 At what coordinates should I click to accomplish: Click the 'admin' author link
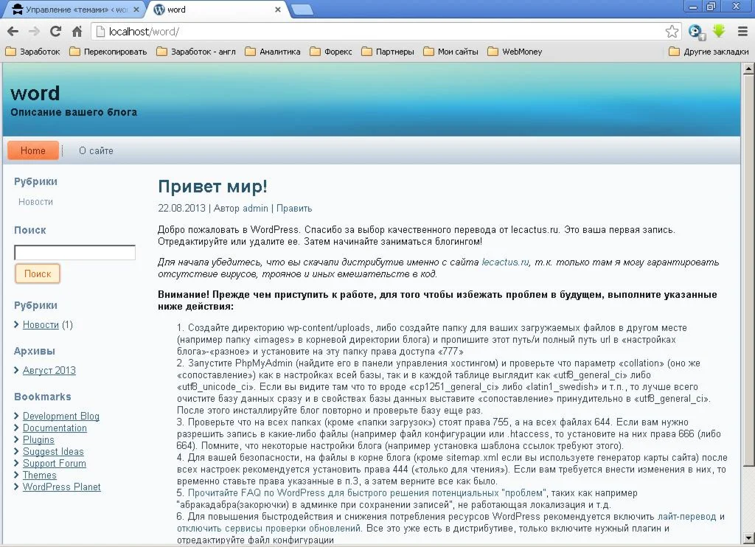(x=254, y=209)
